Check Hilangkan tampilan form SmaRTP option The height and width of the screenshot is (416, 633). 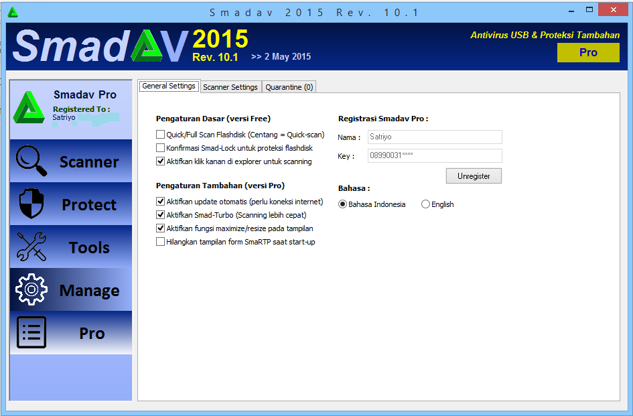coord(160,242)
